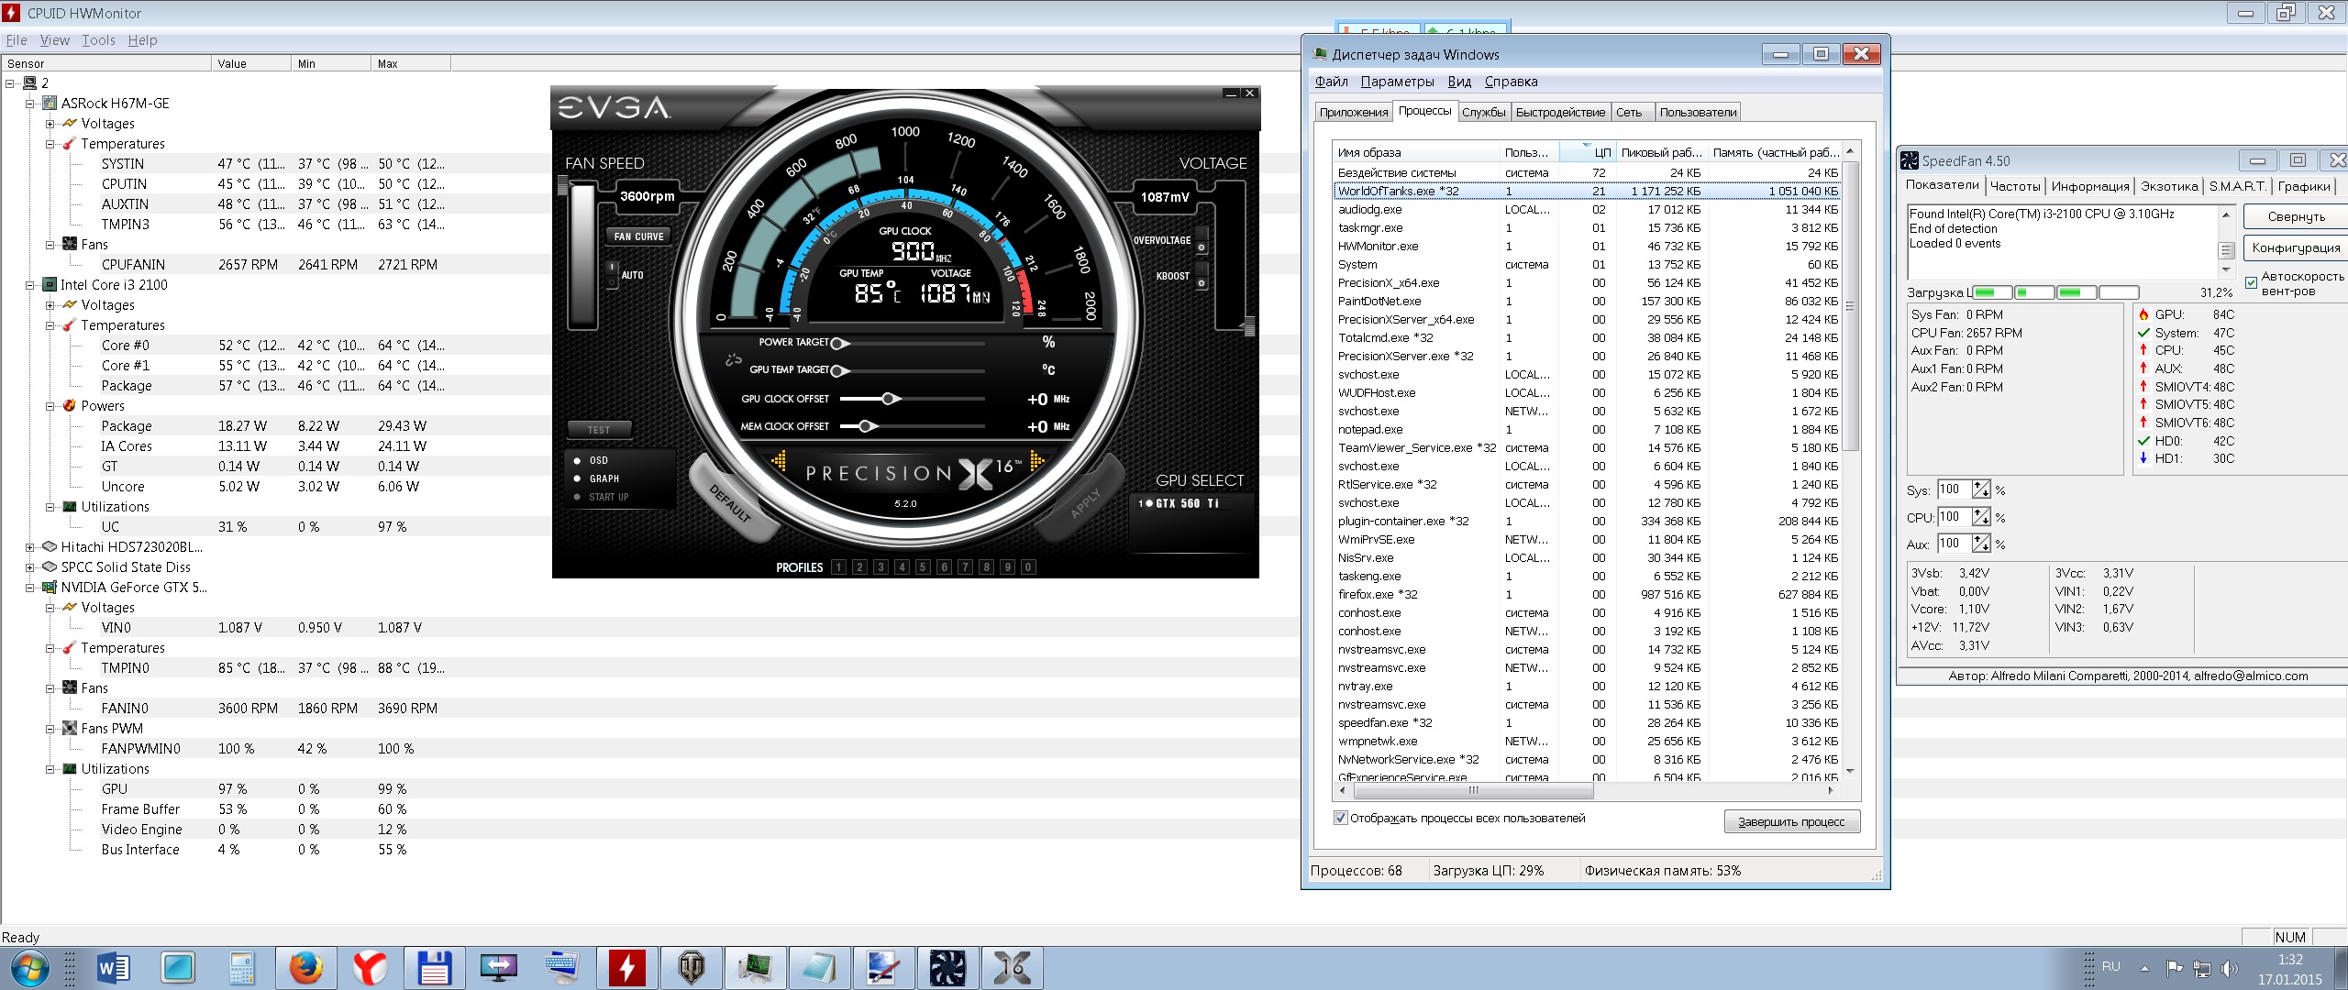The height and width of the screenshot is (990, 2348).
Task: Open the Tools menu in HWMonitor
Action: pos(98,40)
